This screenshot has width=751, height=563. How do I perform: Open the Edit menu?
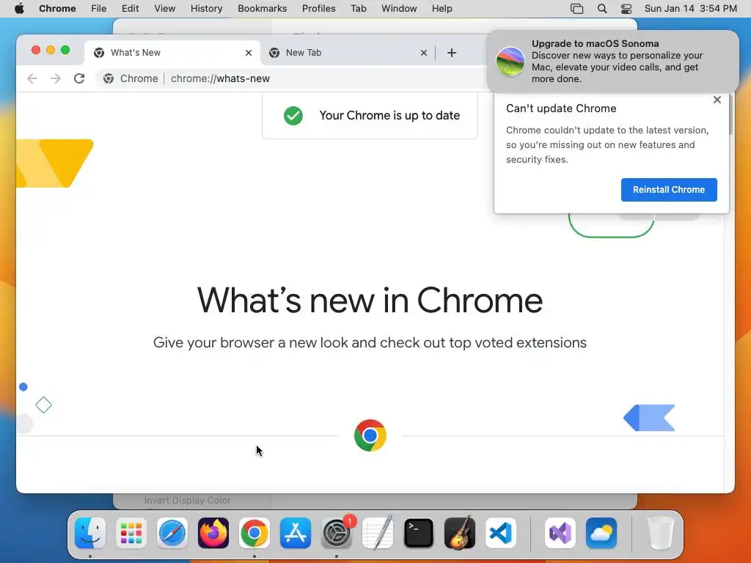(x=130, y=9)
